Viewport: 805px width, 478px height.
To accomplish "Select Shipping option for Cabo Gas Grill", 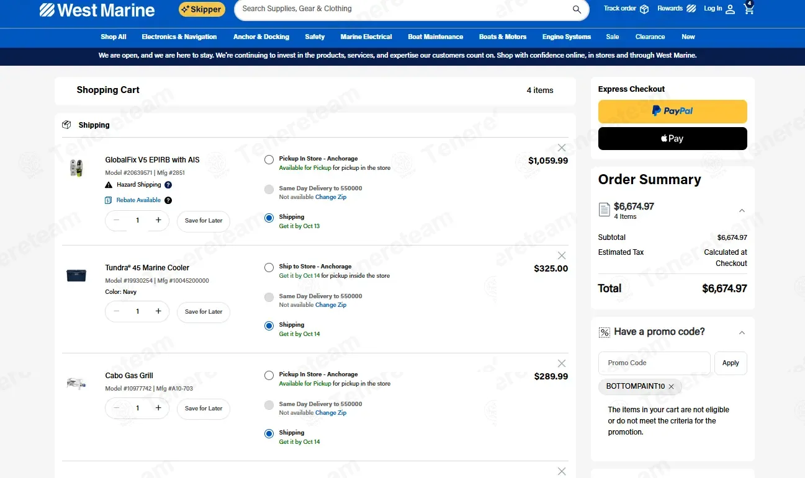I will [269, 433].
